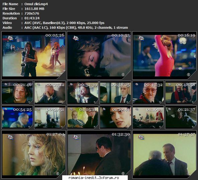198x180 pixels.
Task: Click the TV channel logo in the 01:37:57 frame
Action: point(141,137)
